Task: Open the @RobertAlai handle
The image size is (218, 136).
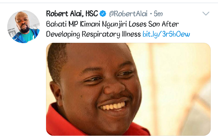Action: tap(128, 14)
